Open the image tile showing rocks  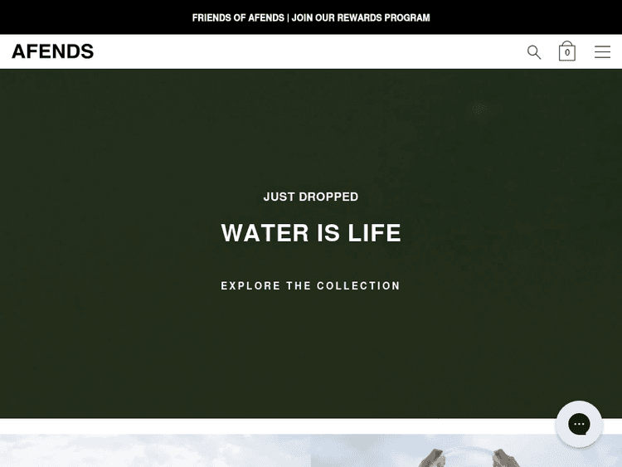(x=466, y=450)
